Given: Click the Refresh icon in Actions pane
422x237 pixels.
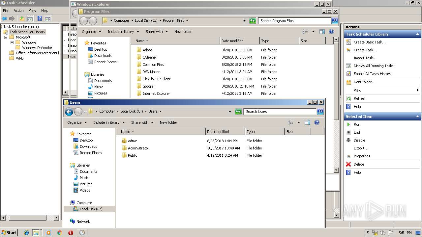Looking at the screenshot, I should coord(348,98).
